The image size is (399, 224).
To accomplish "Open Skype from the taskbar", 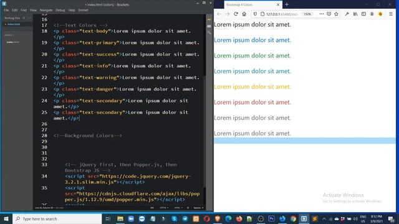I will (x=175, y=218).
